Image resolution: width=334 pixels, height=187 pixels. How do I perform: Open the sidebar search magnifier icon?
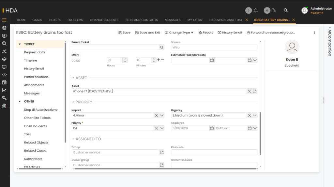pyautogui.click(x=4, y=44)
